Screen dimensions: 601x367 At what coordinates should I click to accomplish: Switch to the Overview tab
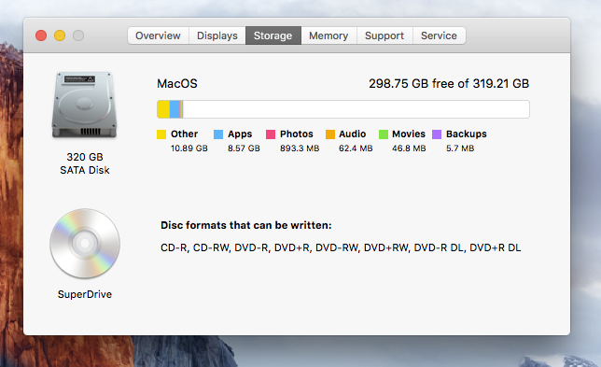(158, 35)
